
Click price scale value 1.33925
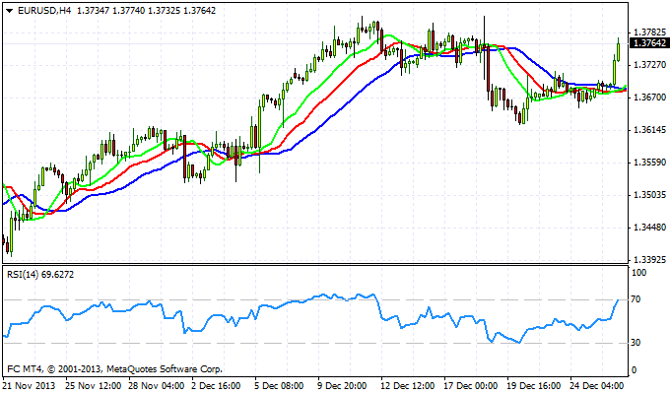click(x=650, y=260)
